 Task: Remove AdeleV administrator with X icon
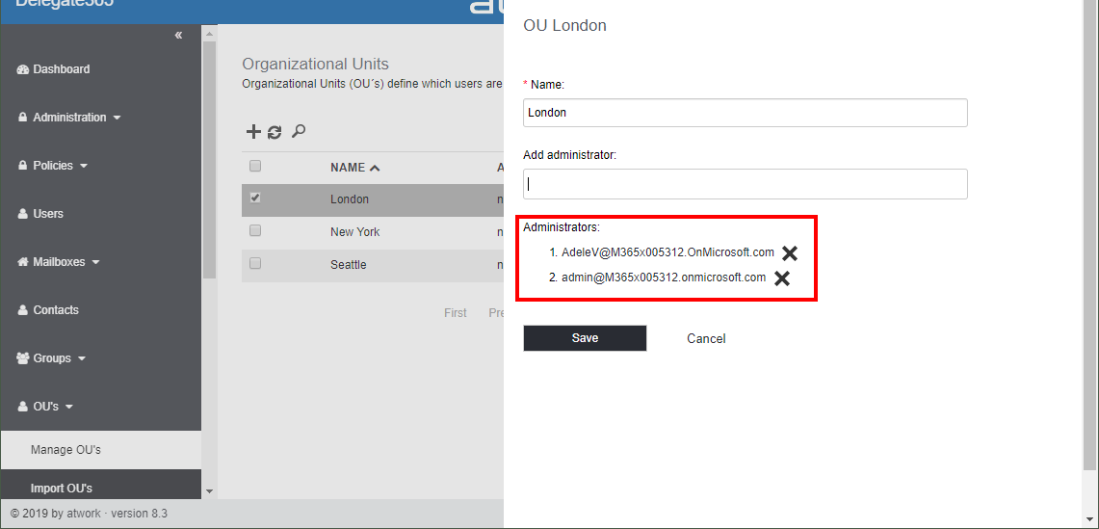click(x=790, y=253)
